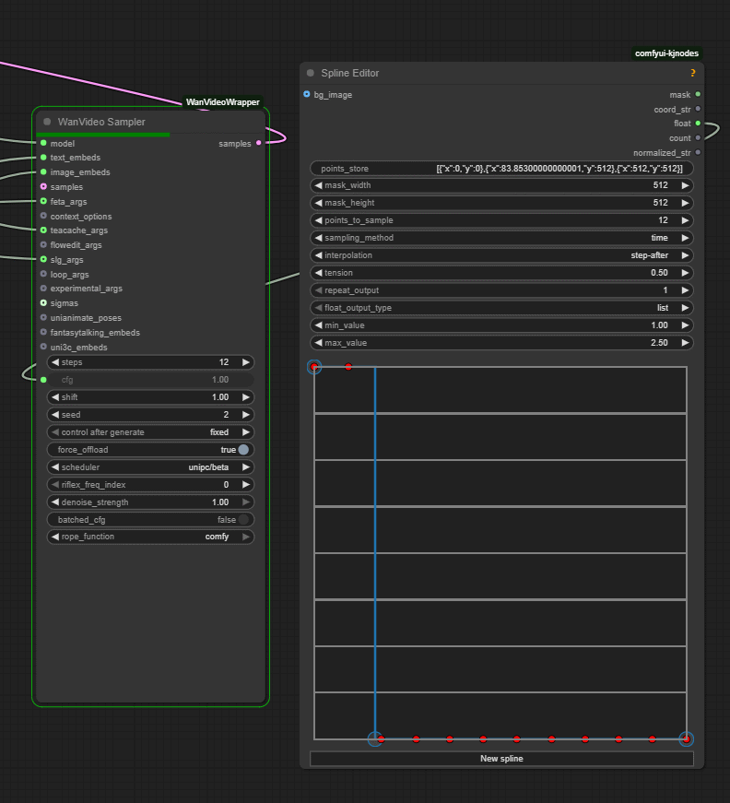Increase tension with the right arrow
Viewport: 730px width, 803px height.
click(x=685, y=273)
